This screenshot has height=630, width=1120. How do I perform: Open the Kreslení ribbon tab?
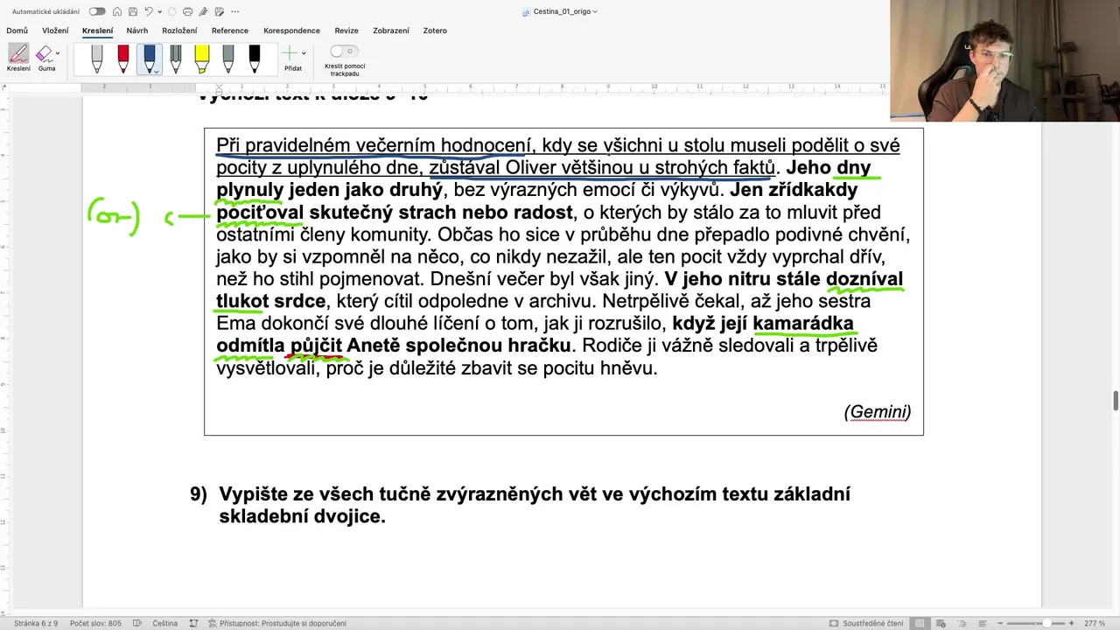tap(97, 31)
